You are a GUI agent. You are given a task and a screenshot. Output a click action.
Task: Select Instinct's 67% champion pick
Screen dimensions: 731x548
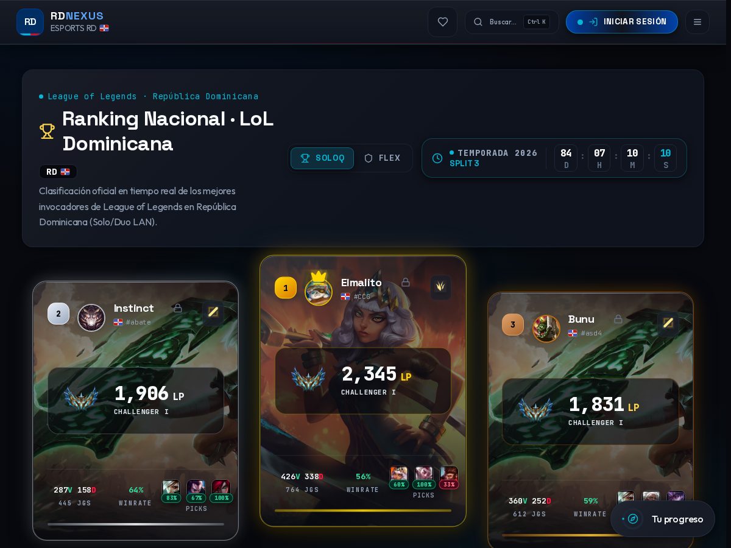[196, 491]
